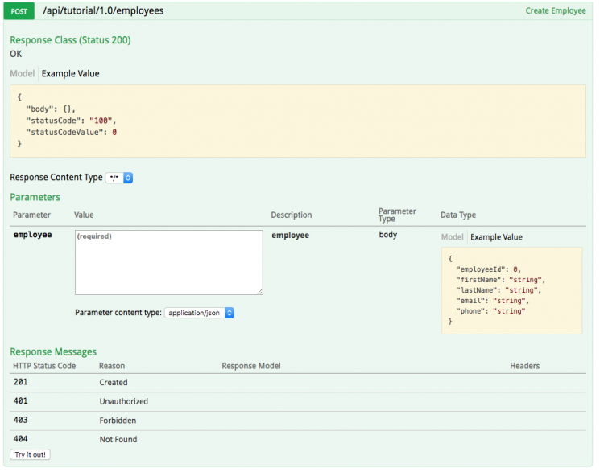The width and height of the screenshot is (604, 476).
Task: Click the 401 Unauthorized status row
Action: (298, 401)
